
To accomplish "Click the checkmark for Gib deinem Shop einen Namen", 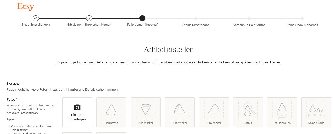I will click(89, 18).
